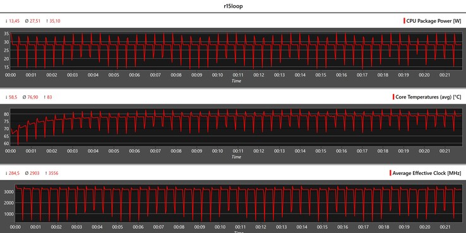Click the average power value 27,51
Screen dimensions: 466x233
click(x=35, y=21)
